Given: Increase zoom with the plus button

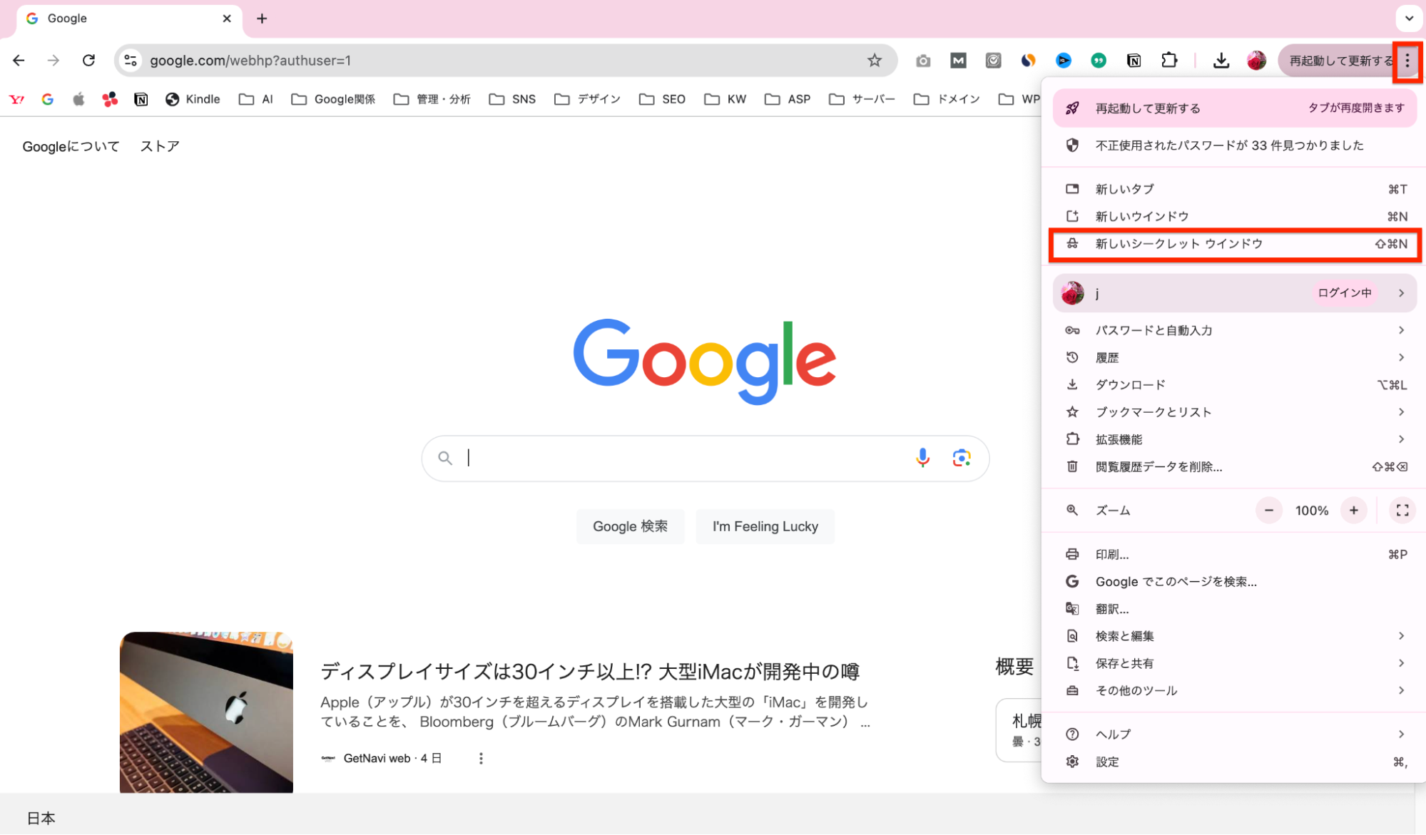Looking at the screenshot, I should click(1353, 510).
